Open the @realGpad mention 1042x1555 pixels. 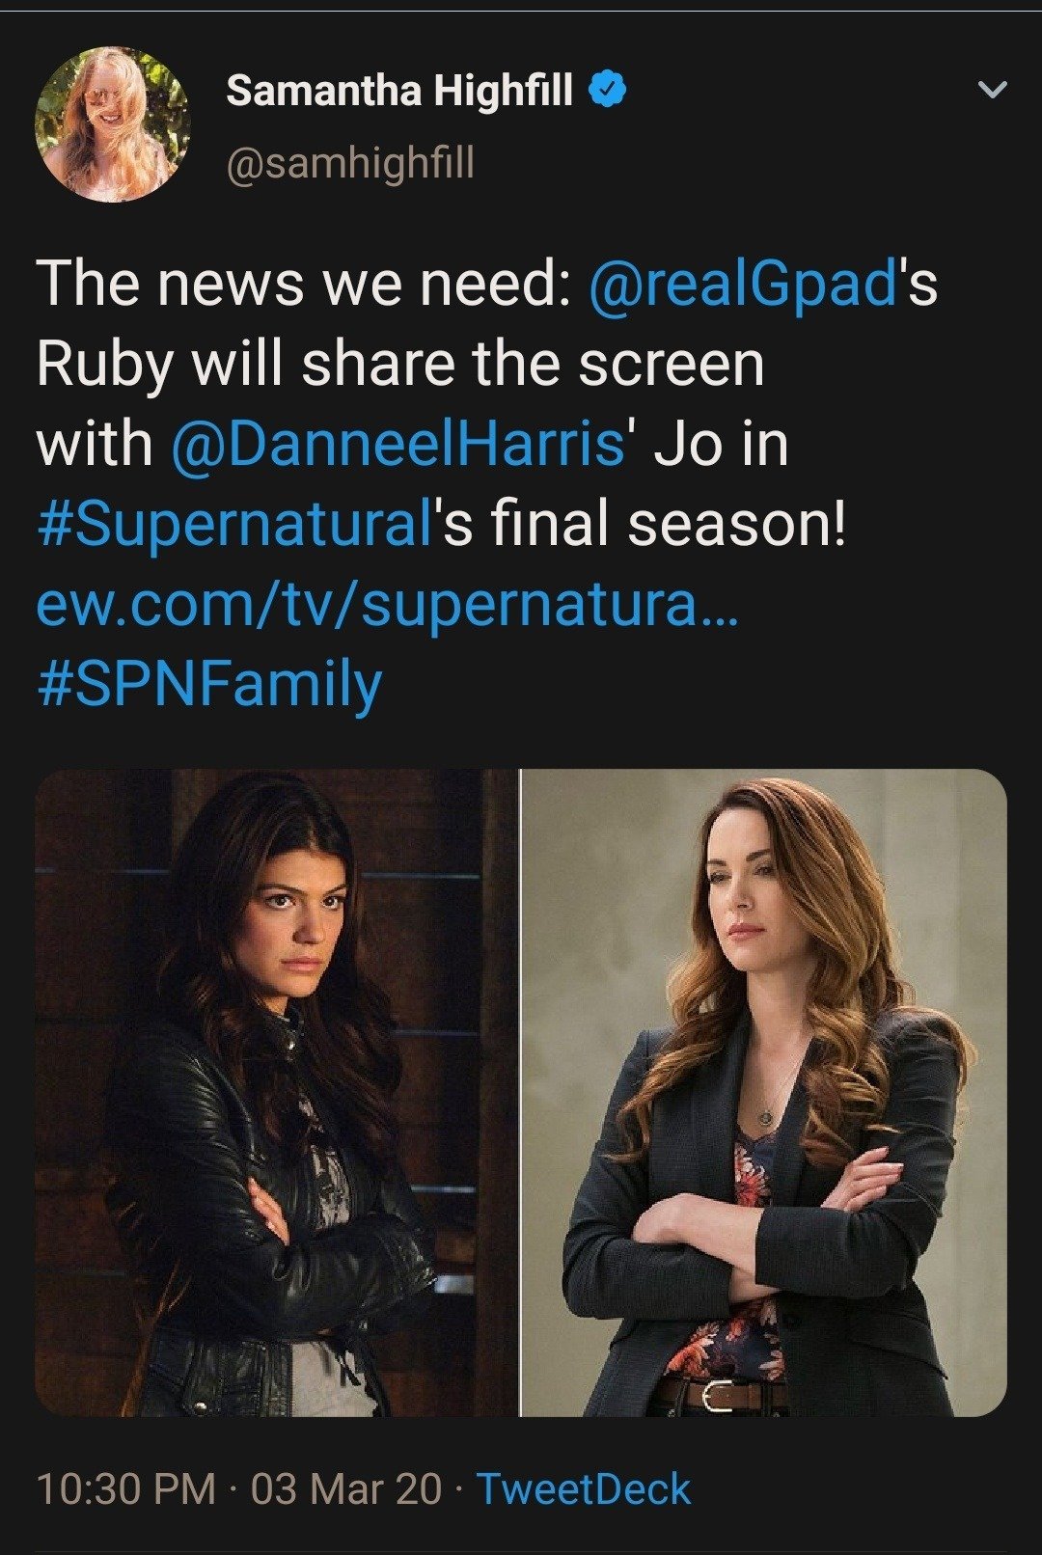pos(742,286)
